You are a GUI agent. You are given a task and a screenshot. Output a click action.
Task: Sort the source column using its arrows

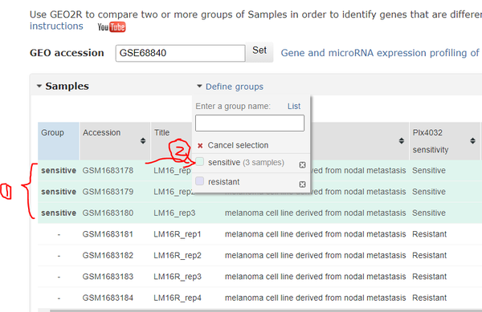401,141
